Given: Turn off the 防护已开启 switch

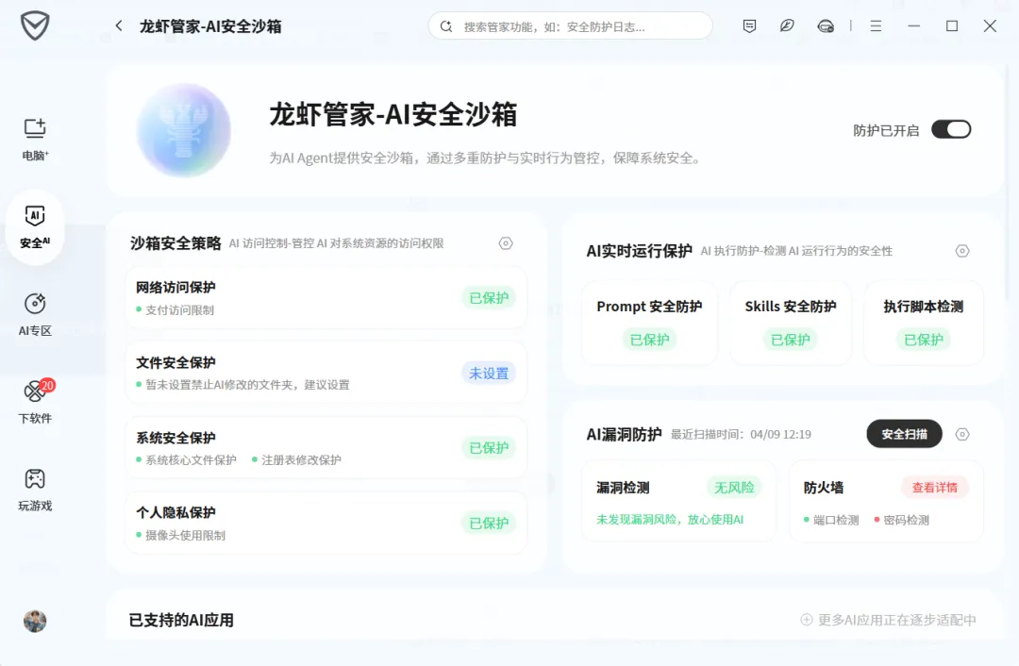Looking at the screenshot, I should [951, 129].
